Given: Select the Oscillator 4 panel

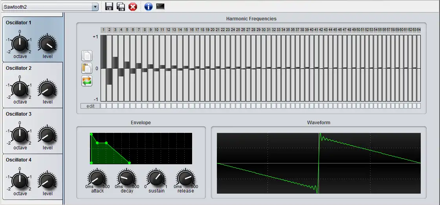Looking at the screenshot, I should click(33, 177).
